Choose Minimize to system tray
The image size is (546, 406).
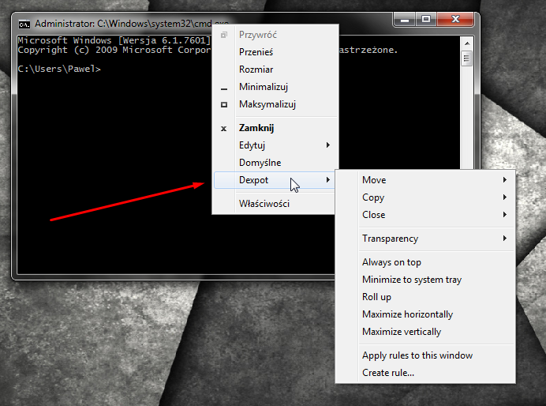(425, 280)
